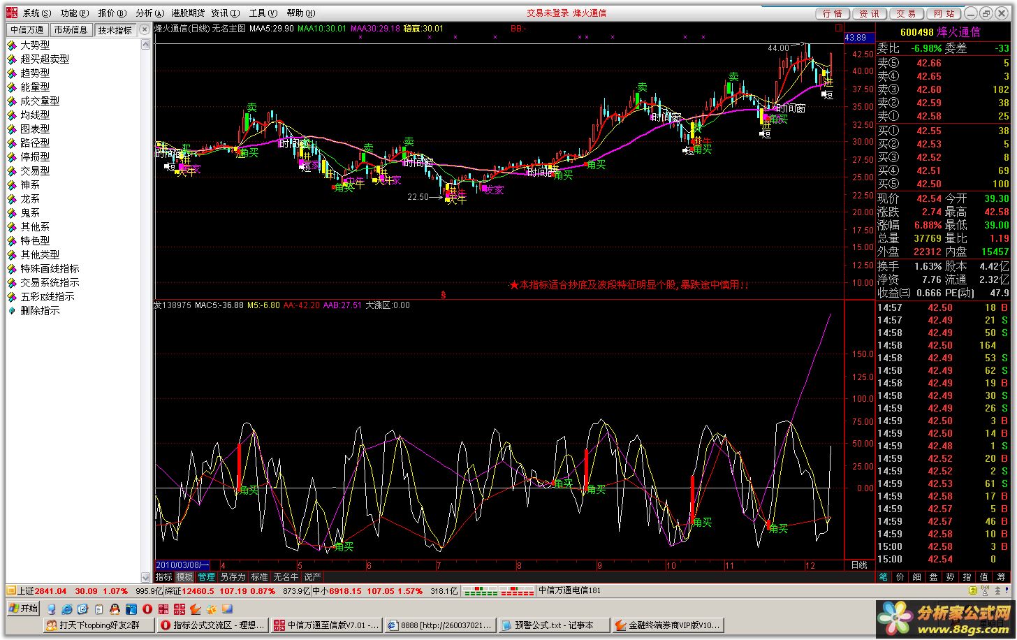1017x640 pixels.
Task: Open the 资讯 menu in menu bar
Action: pyautogui.click(x=225, y=13)
